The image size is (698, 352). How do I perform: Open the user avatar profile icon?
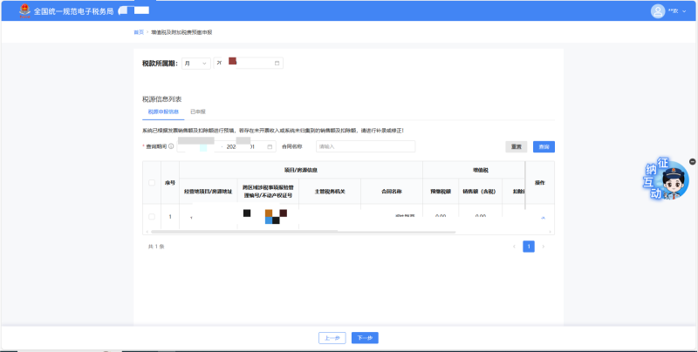(x=658, y=11)
